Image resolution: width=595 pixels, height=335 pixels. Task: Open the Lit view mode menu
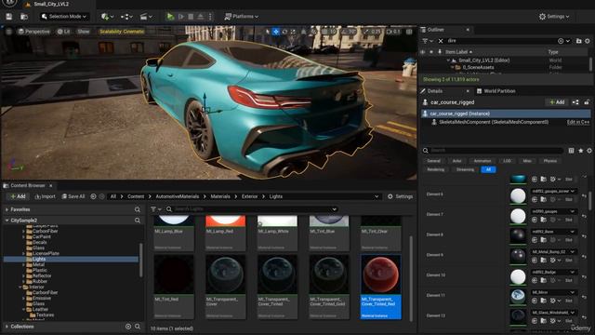(x=64, y=32)
